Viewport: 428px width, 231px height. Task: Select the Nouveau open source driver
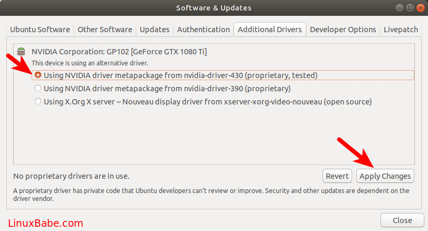(38, 101)
